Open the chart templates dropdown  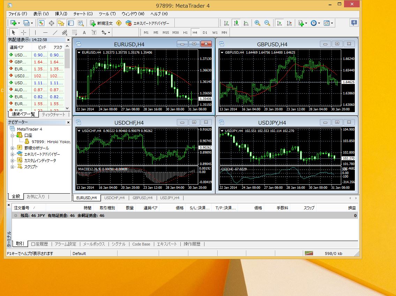pos(328,23)
